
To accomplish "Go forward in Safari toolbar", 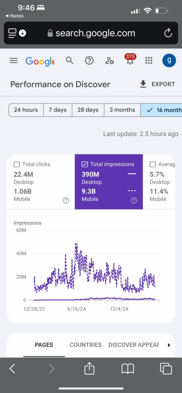I will [x=51, y=369].
